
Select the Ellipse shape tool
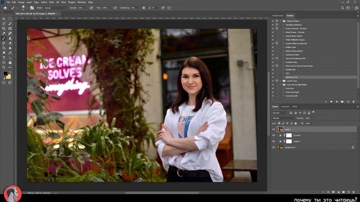[4, 62]
